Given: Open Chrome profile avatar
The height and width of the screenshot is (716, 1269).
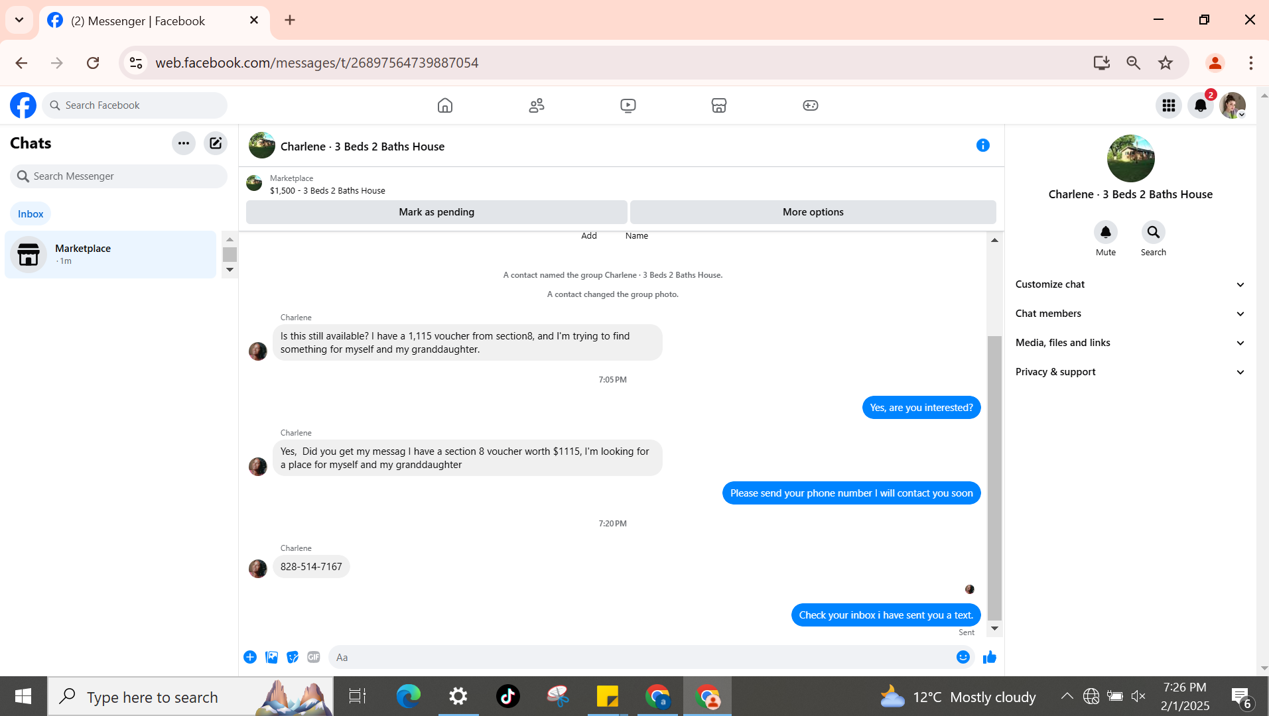Looking at the screenshot, I should 1215,63.
